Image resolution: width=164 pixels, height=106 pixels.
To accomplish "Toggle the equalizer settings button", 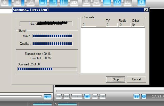I will pyautogui.click(x=137, y=96).
